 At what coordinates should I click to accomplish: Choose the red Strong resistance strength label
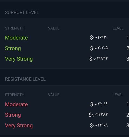click(x=13, y=115)
